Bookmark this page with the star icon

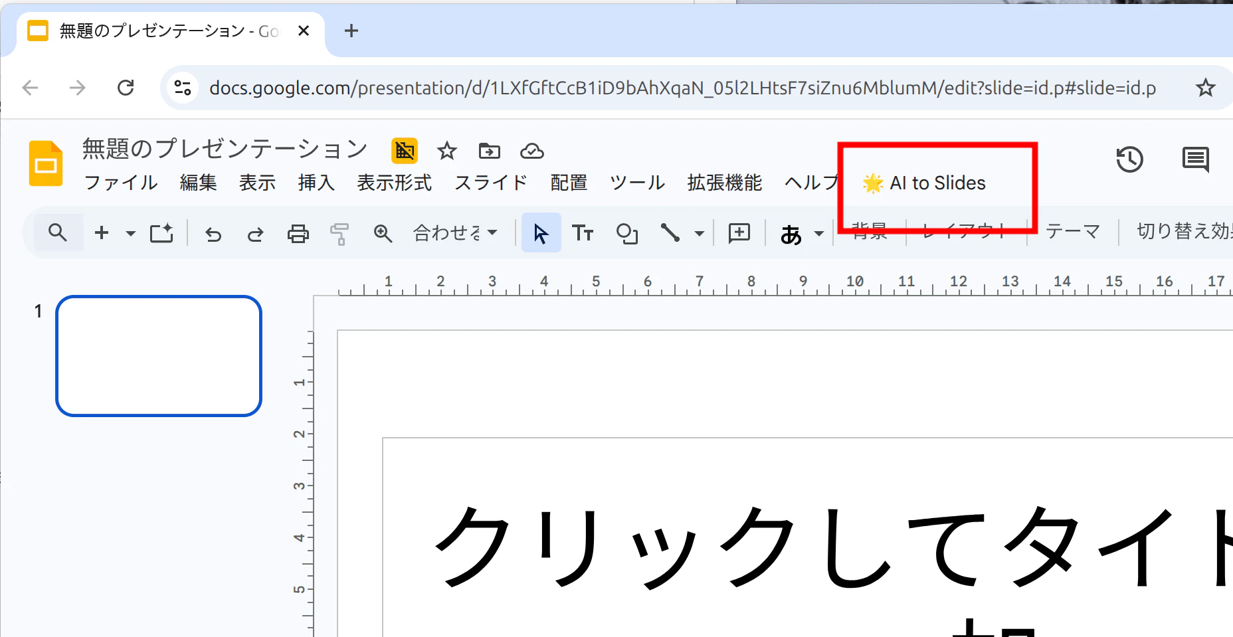[1206, 88]
